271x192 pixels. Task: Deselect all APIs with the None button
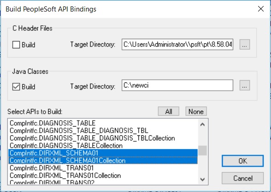[196, 111]
